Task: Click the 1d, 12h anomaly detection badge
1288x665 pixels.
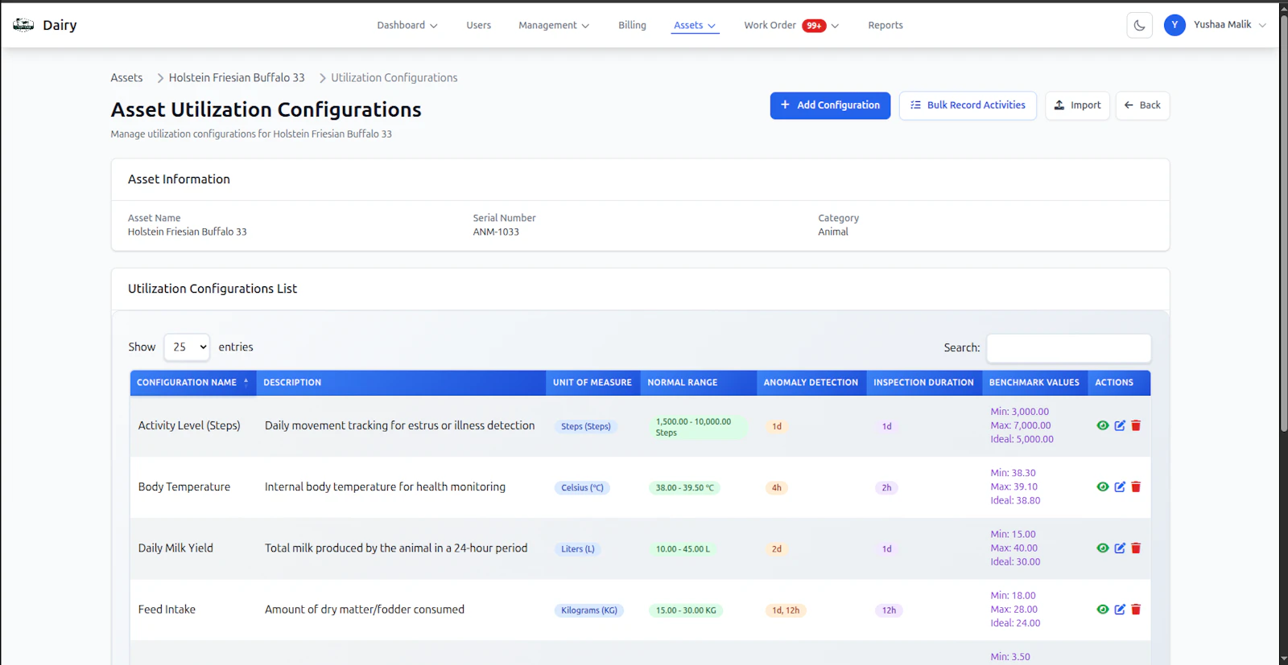Action: pyautogui.click(x=786, y=610)
